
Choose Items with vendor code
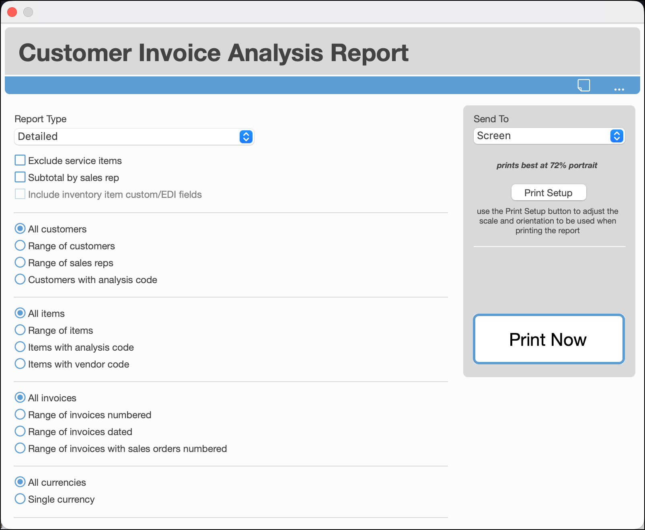(20, 364)
